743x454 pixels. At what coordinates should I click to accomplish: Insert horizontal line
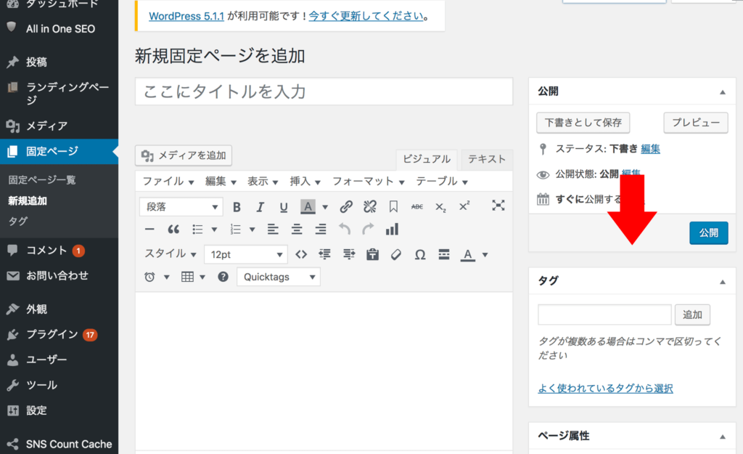[x=149, y=230]
